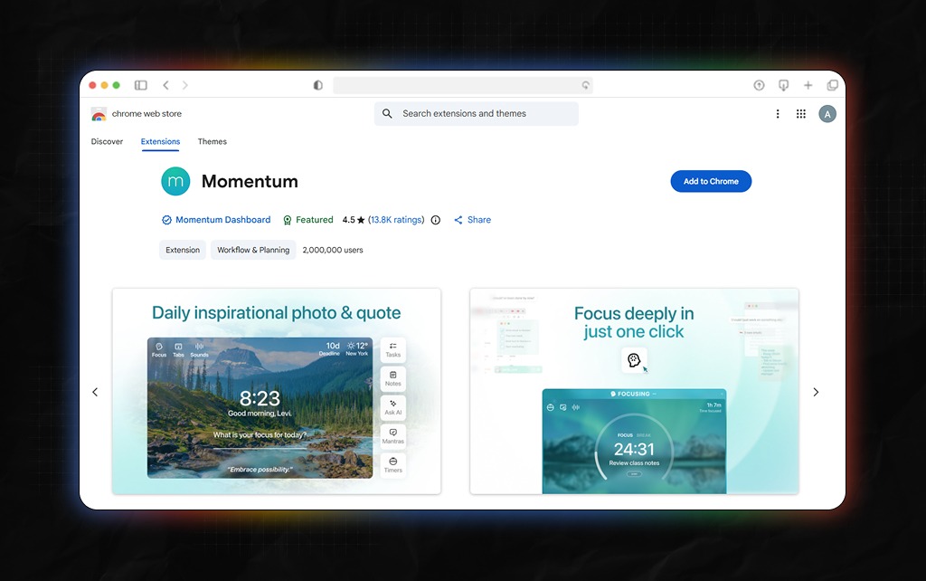The height and width of the screenshot is (581, 926).
Task: Click the Extension category chip
Action: click(183, 250)
